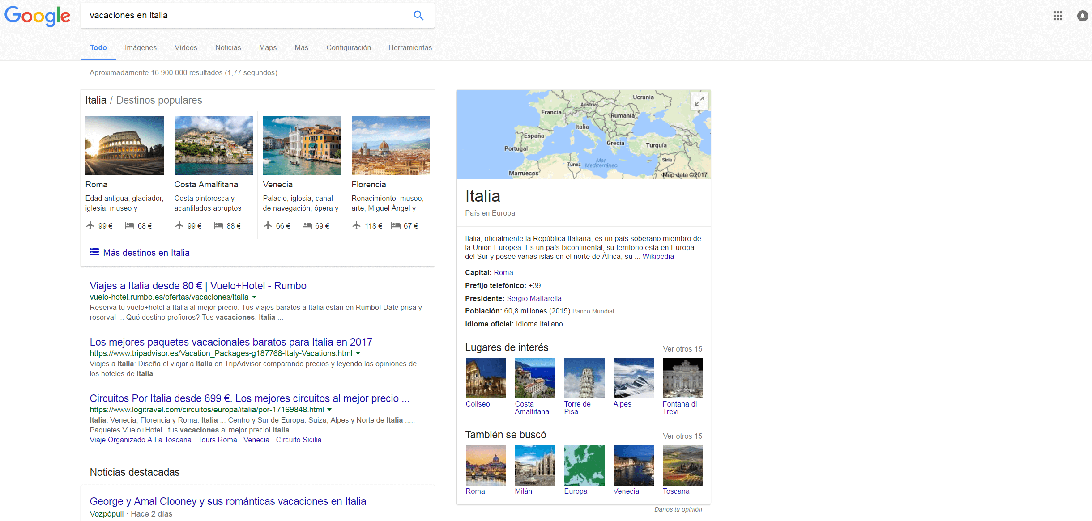Open the Google apps grid icon
Image resolution: width=1092 pixels, height=521 pixels.
pyautogui.click(x=1058, y=16)
